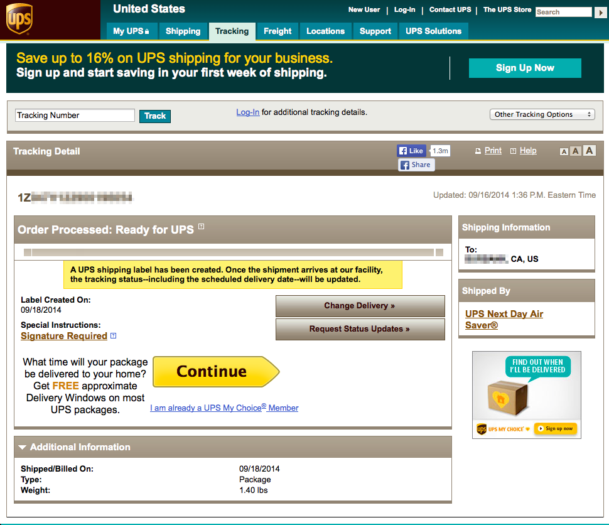This screenshot has height=525, width=609.
Task: Click the 1.3m like count bubble
Action: 440,151
